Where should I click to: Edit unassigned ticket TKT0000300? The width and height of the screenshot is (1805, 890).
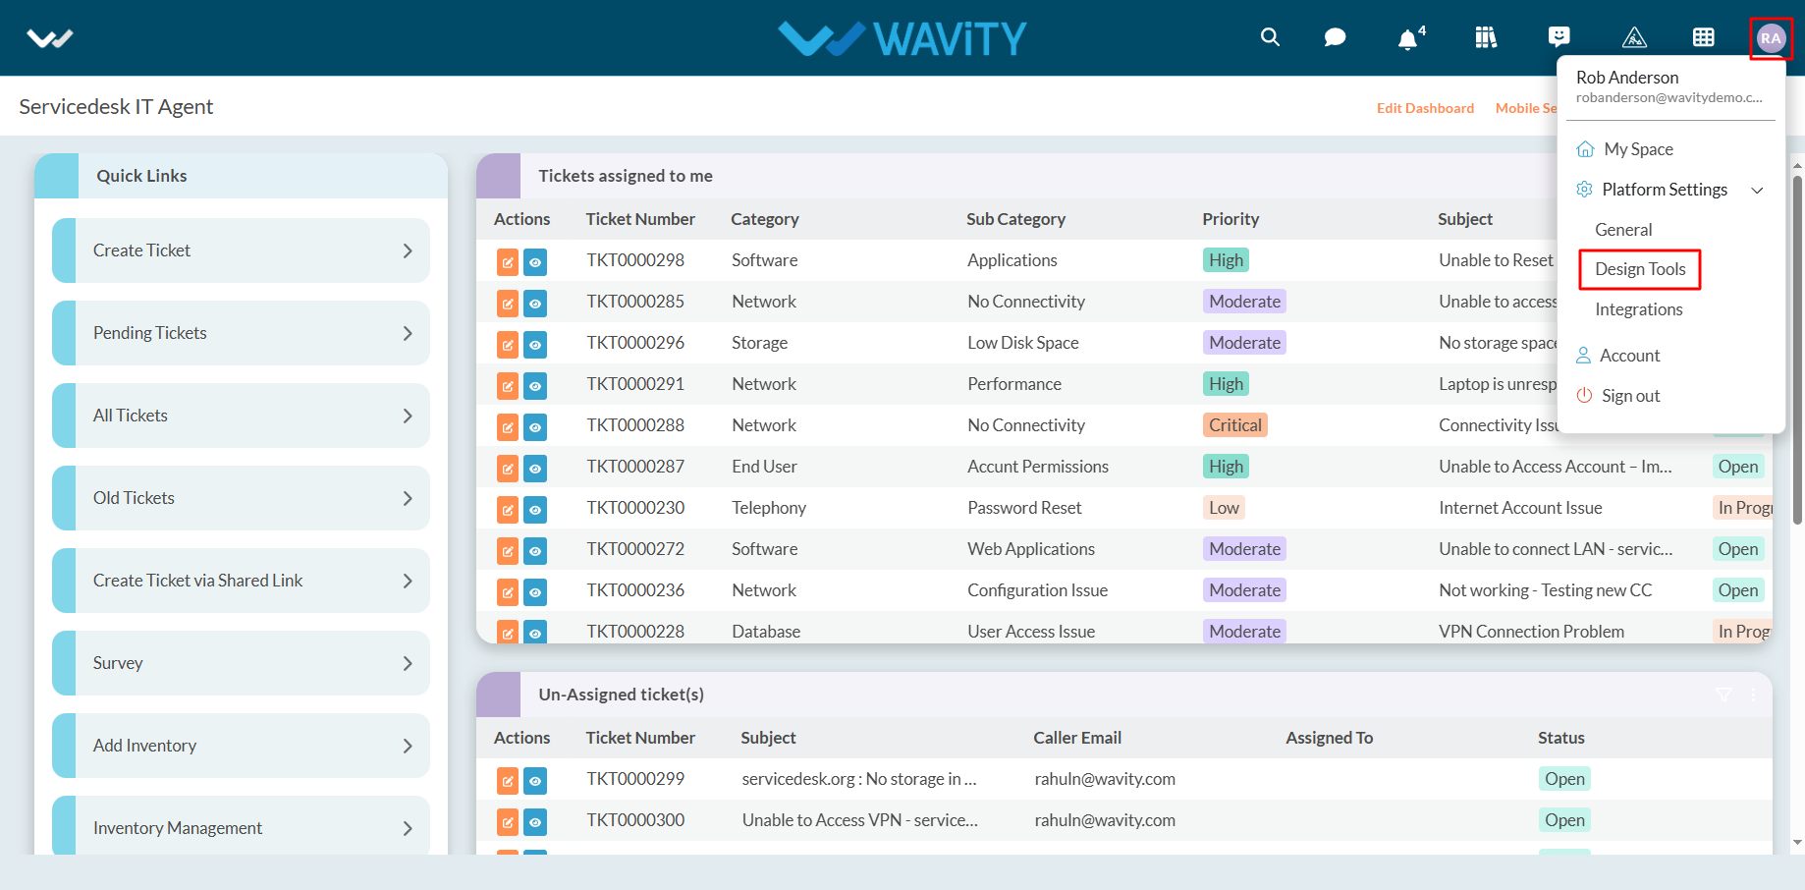pos(508,822)
